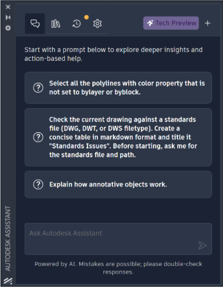This screenshot has width=223, height=287.
Task: Click the vertical Autodesk Assistant title bar
Action: pos(8,239)
